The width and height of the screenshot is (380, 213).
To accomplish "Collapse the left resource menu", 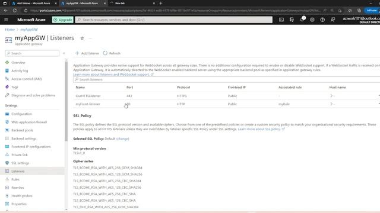I will point(64,53).
